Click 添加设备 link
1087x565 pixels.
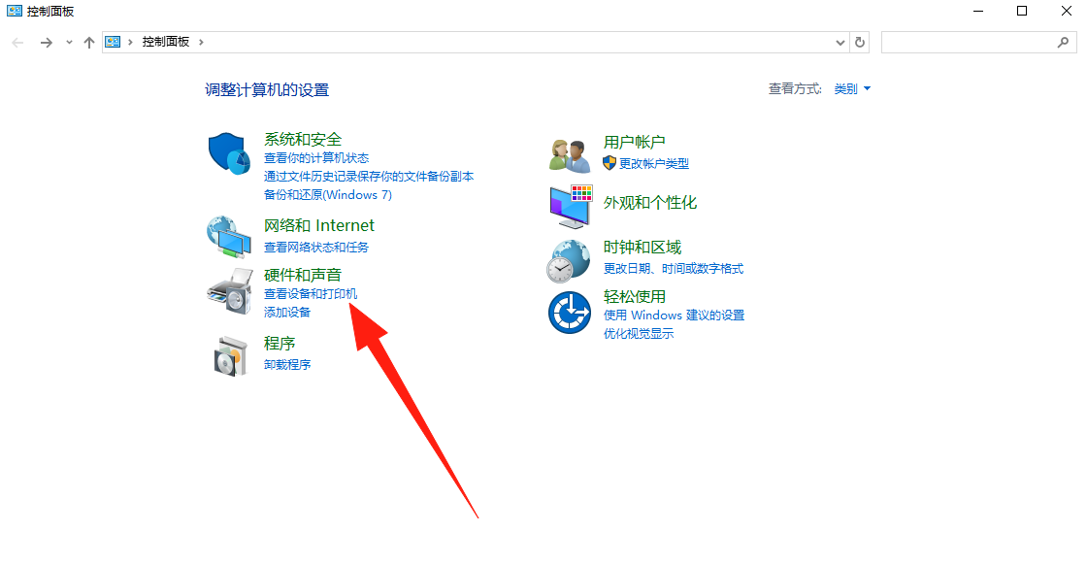(287, 312)
